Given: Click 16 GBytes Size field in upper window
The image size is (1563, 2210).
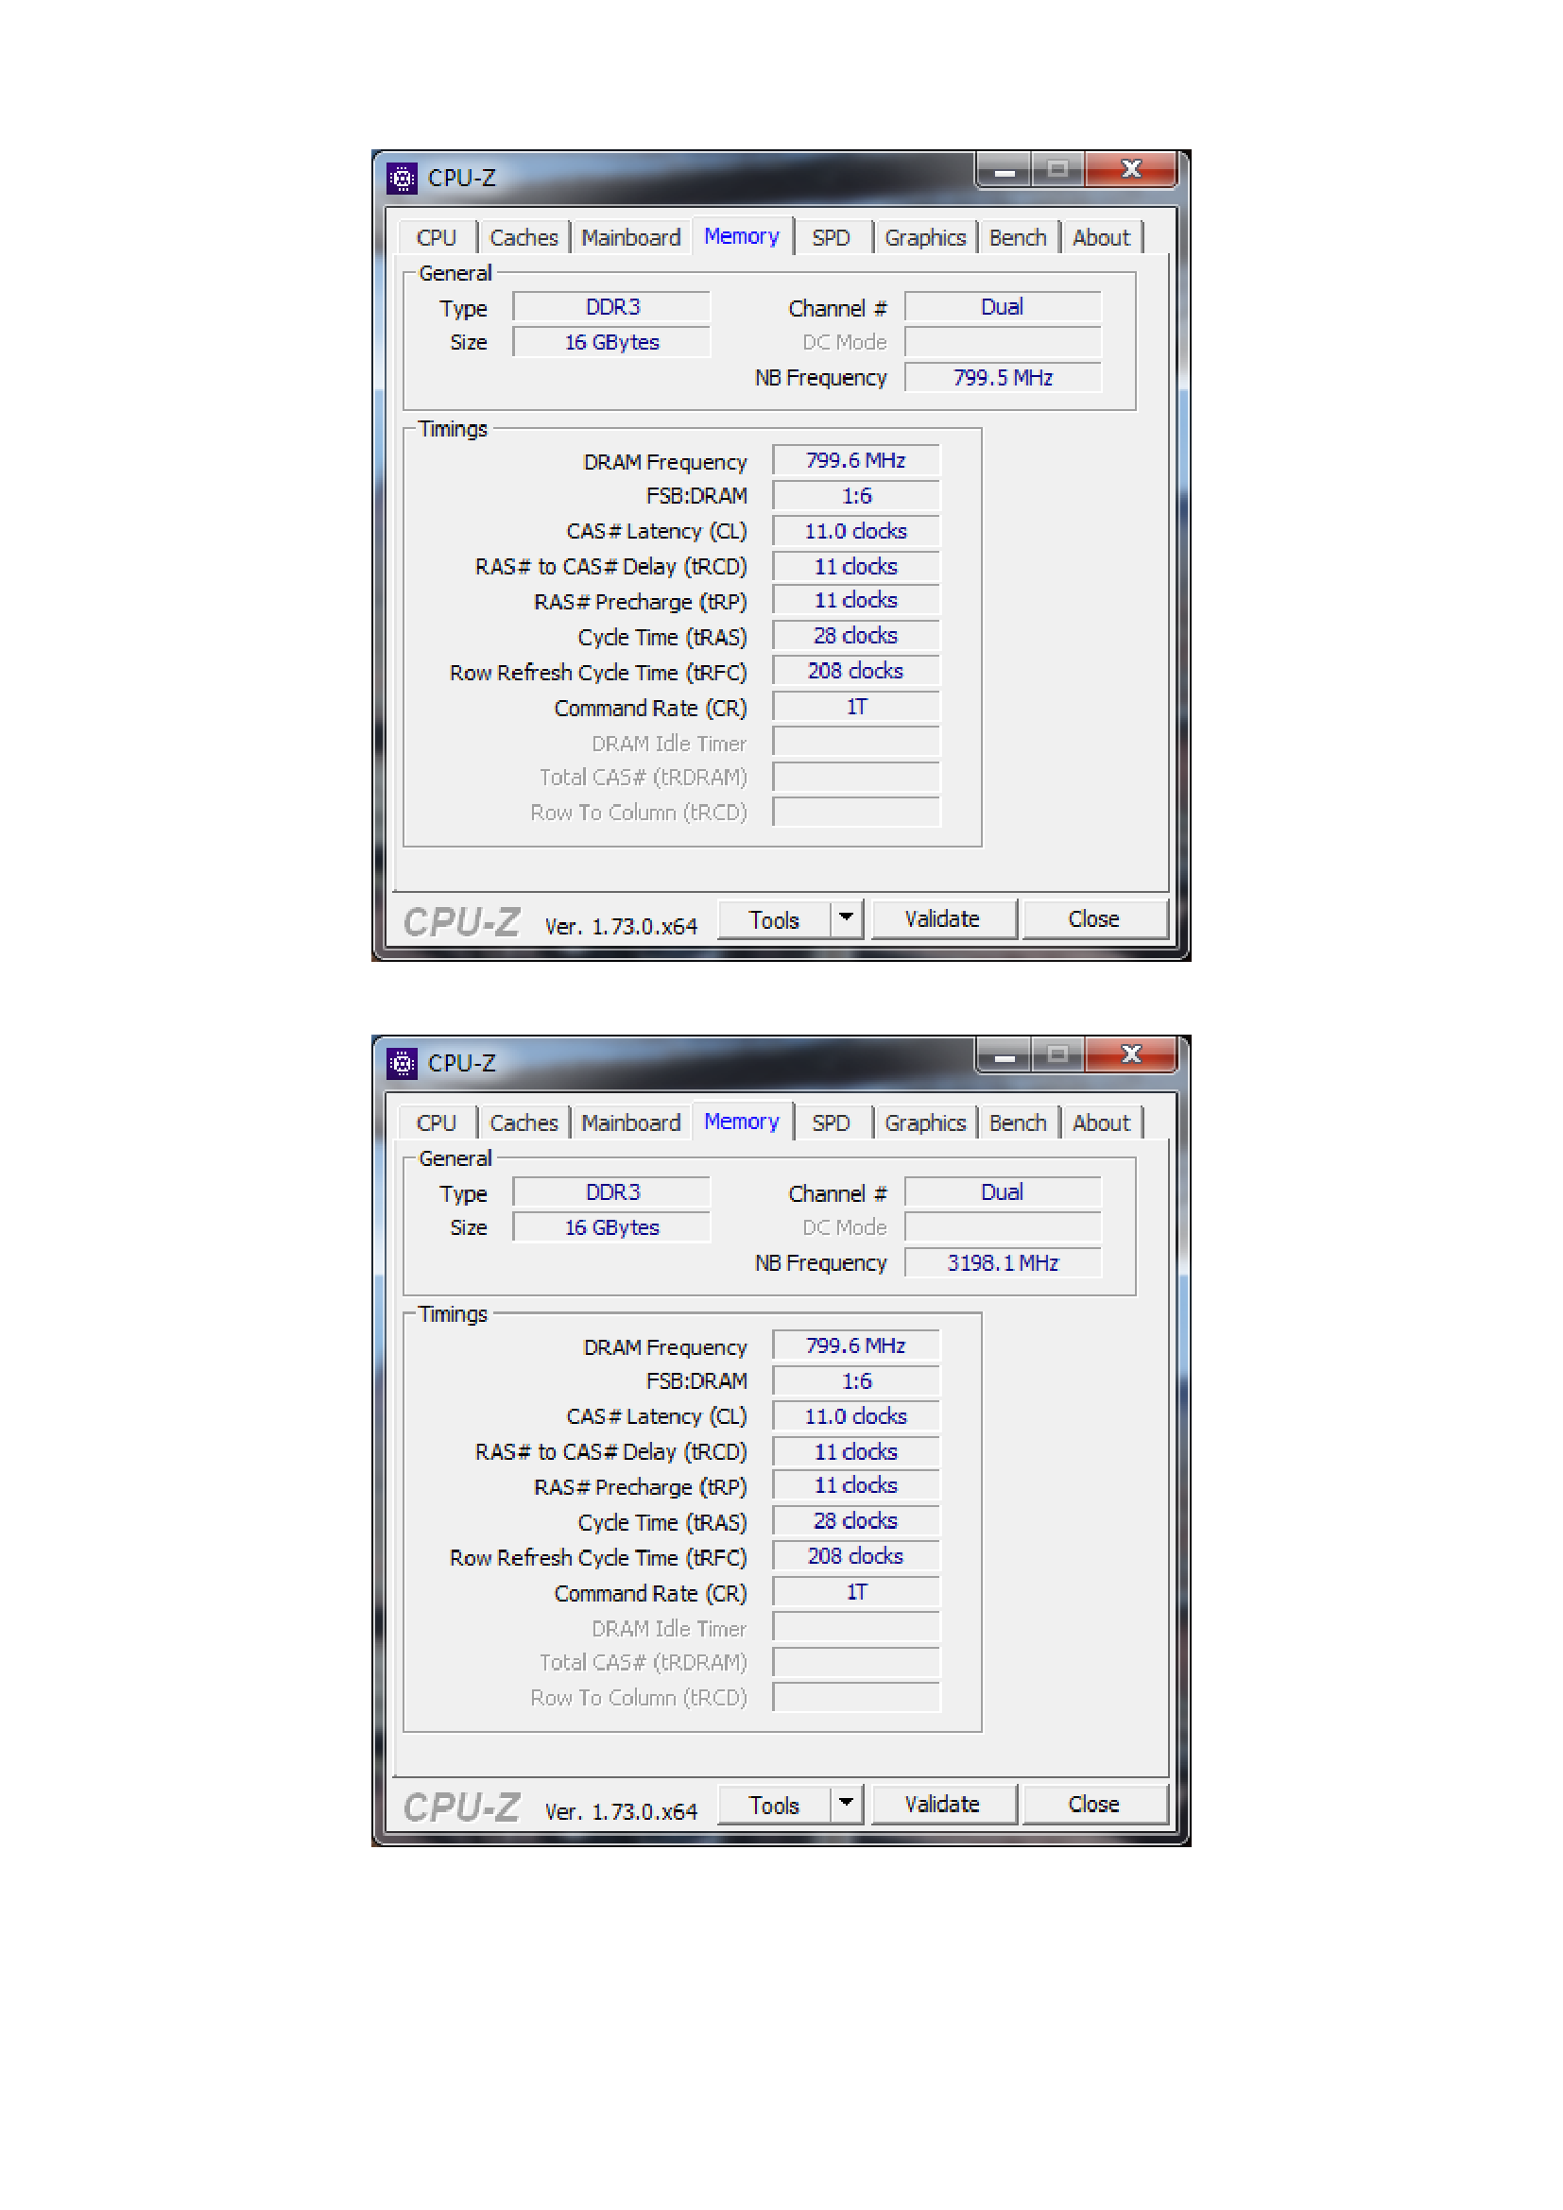Looking at the screenshot, I should [612, 343].
